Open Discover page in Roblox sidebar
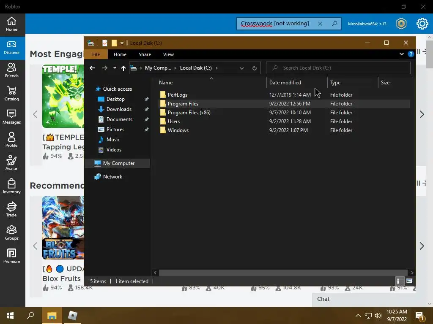 pyautogui.click(x=11, y=48)
